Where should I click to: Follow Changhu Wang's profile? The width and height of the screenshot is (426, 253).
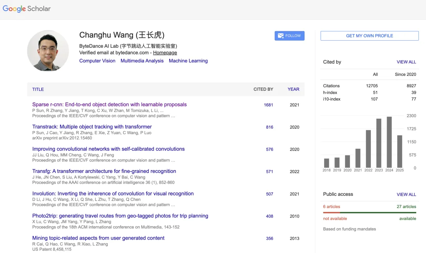point(290,36)
